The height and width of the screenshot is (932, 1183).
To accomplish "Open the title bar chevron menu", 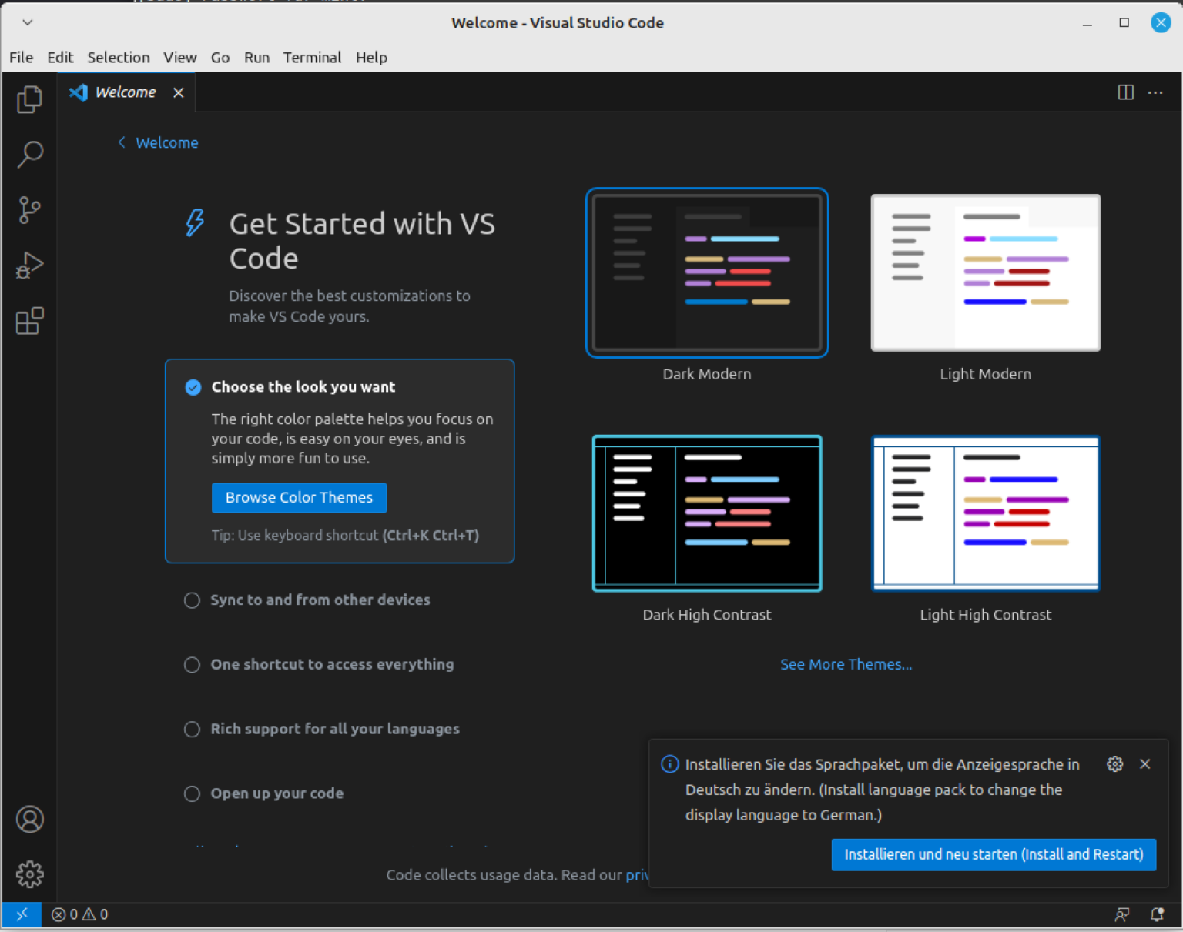I will [x=27, y=22].
